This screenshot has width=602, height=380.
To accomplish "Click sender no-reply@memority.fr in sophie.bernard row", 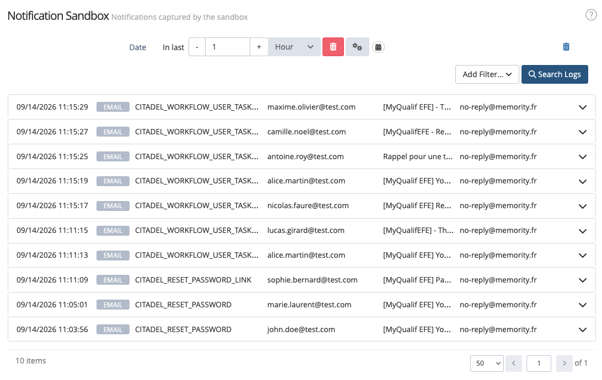I will coord(498,280).
